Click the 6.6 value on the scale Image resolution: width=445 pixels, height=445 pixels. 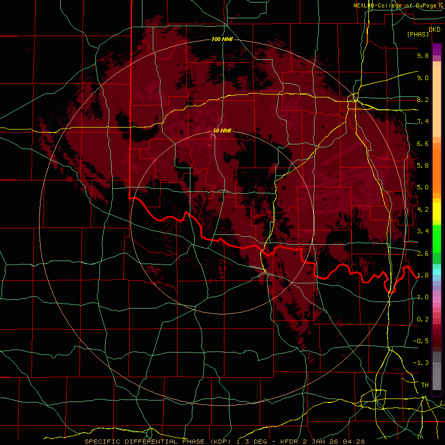coord(423,143)
